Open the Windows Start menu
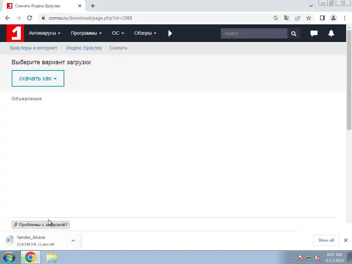Image resolution: width=352 pixels, height=264 pixels. click(9, 257)
